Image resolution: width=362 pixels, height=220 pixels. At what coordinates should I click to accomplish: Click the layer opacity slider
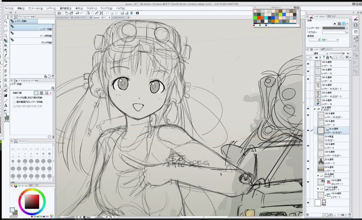[338, 54]
